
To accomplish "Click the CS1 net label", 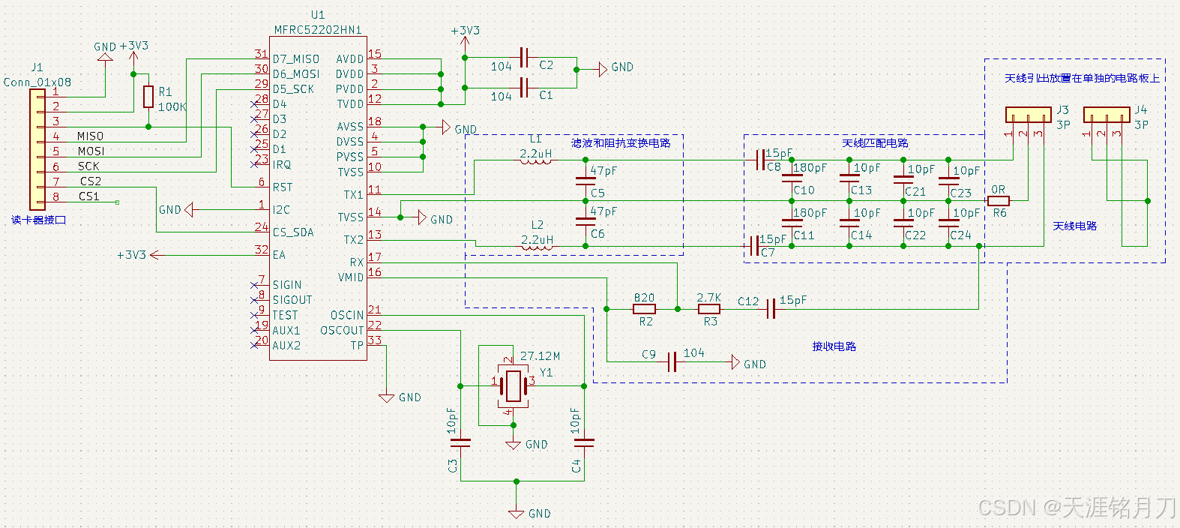I will (x=88, y=196).
